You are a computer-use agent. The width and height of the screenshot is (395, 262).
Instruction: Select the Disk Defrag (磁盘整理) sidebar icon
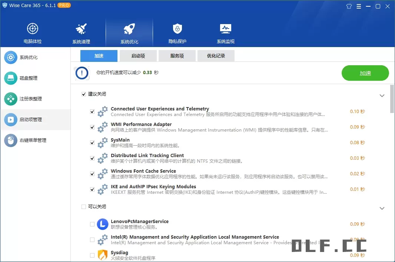point(11,78)
